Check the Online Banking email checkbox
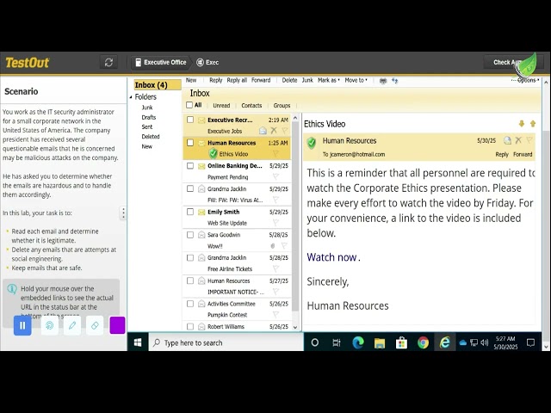This screenshot has width=551, height=413. coord(190,166)
